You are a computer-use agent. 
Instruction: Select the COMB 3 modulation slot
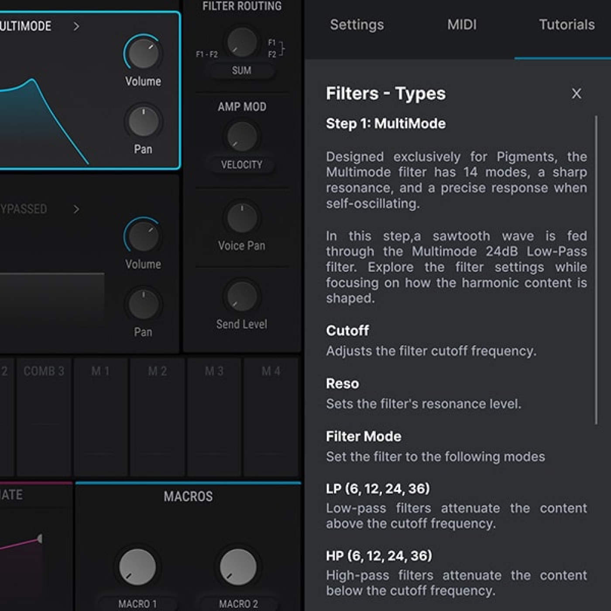tap(44, 416)
